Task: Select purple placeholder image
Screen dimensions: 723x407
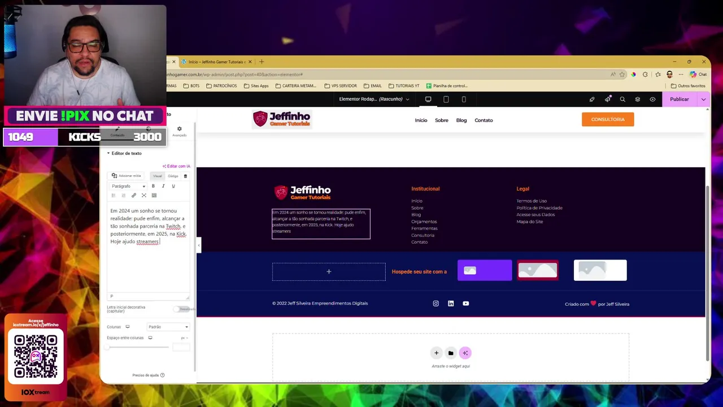Action: click(485, 270)
